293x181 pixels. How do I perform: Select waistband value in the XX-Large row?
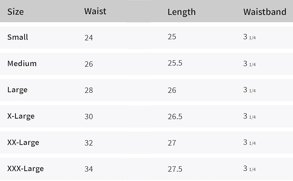(x=250, y=142)
